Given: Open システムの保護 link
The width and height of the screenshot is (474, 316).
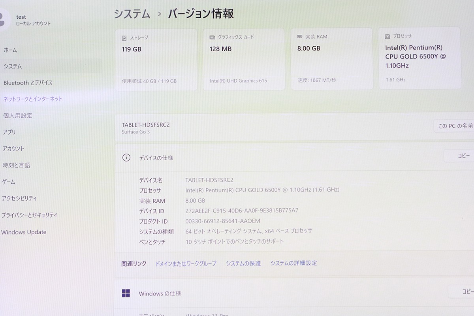Looking at the screenshot, I should point(243,263).
